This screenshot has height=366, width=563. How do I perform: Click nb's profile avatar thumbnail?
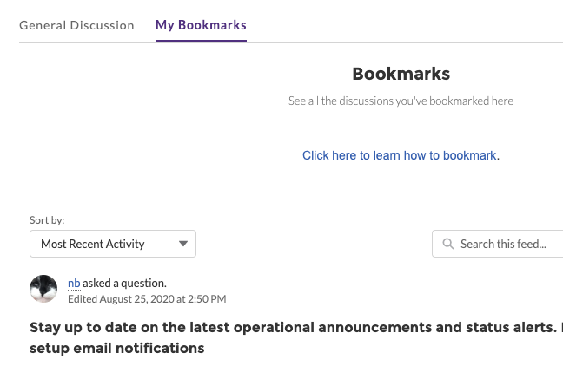43,289
